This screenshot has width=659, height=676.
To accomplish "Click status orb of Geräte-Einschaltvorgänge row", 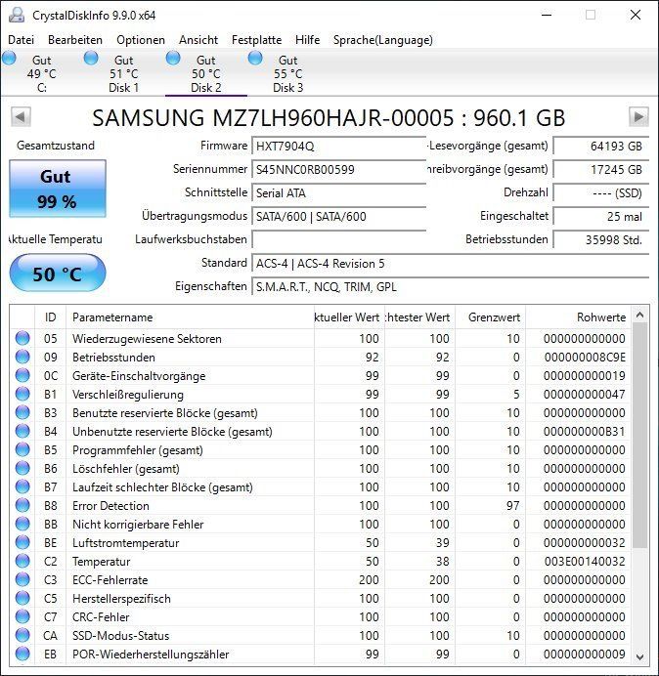I will [22, 375].
